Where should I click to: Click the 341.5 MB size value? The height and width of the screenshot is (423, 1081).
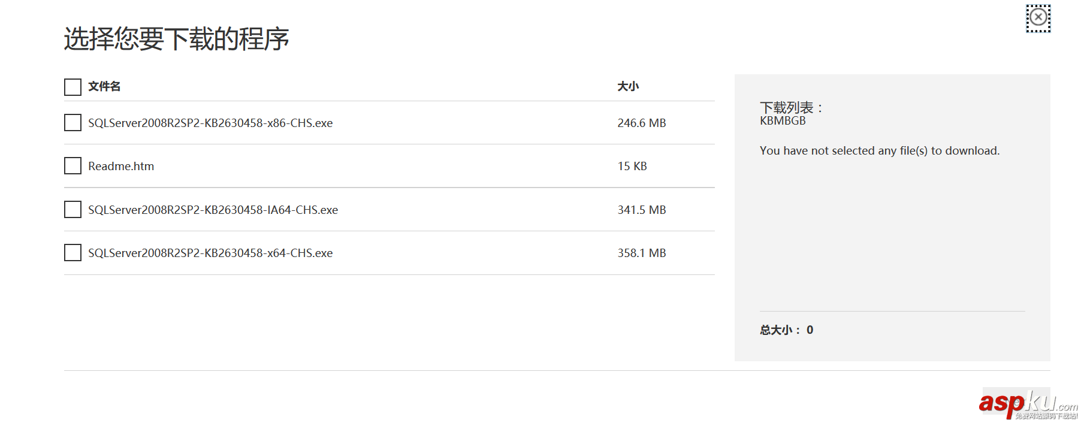pyautogui.click(x=641, y=210)
